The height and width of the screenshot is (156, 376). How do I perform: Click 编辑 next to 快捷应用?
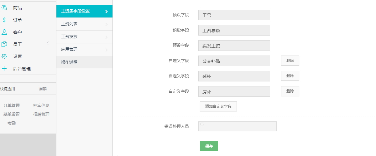(x=43, y=89)
